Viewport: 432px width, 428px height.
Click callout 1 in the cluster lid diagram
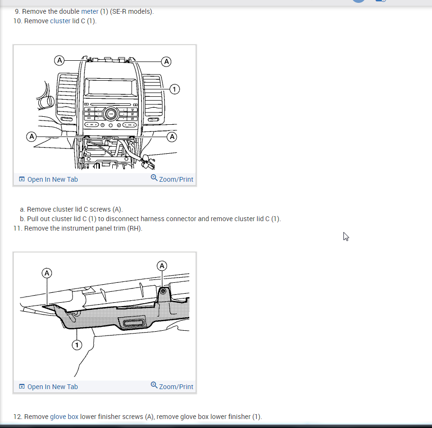coord(174,89)
